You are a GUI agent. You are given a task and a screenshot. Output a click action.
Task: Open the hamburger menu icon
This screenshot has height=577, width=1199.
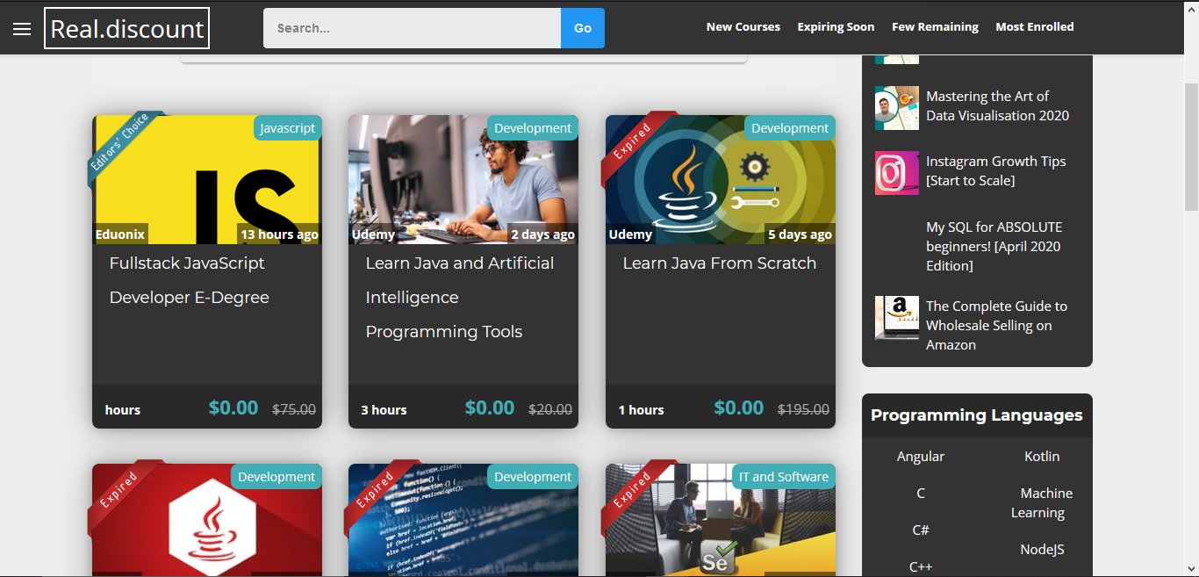coord(22,29)
